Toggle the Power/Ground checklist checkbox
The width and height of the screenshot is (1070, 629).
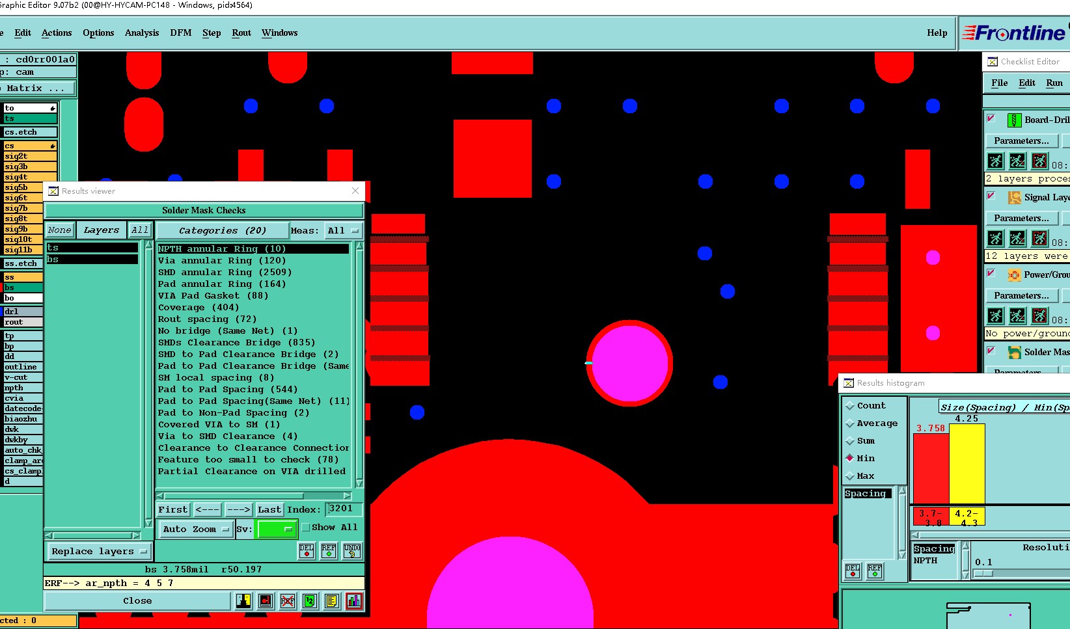(x=991, y=273)
